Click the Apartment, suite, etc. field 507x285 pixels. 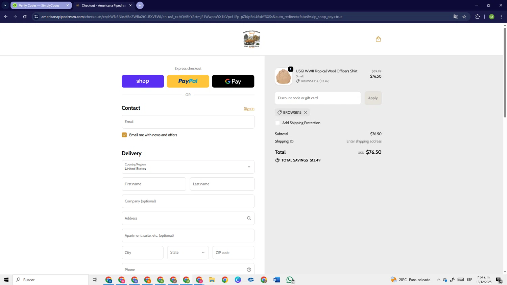[188, 235]
